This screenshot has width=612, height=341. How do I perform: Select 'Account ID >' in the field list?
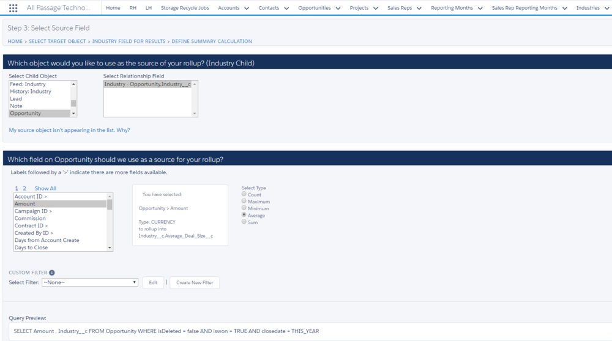point(60,197)
